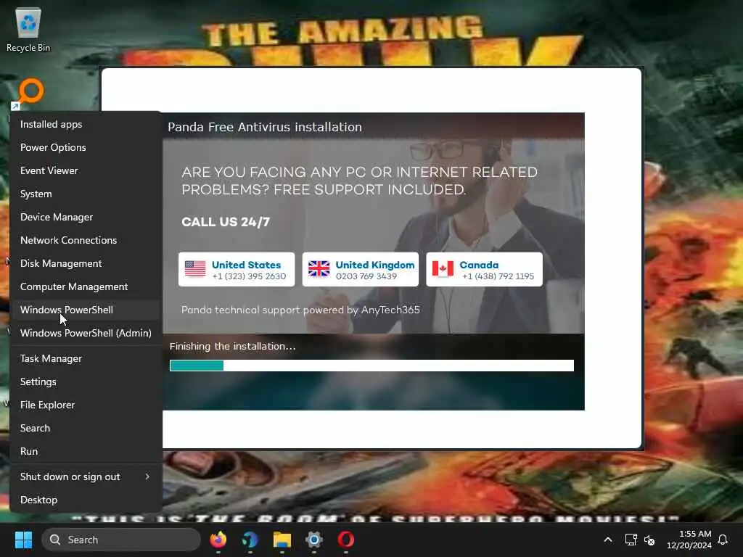Open the clock and date display

point(689,540)
